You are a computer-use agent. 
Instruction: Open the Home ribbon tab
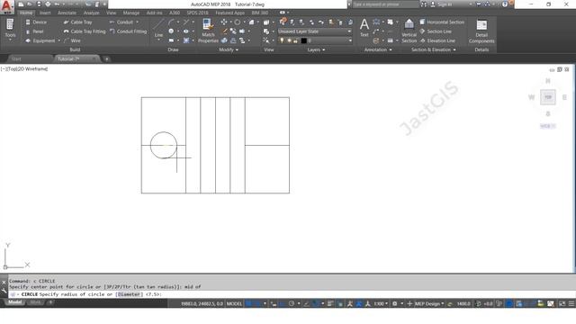[x=26, y=13]
